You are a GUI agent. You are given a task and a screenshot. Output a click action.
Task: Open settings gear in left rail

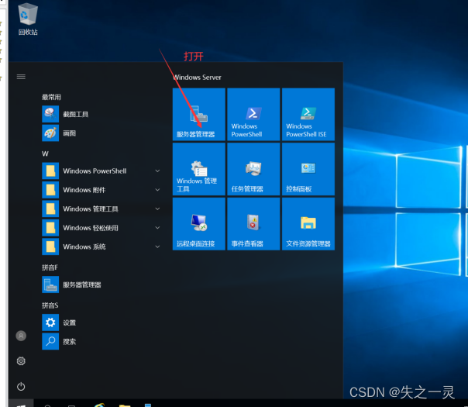pyautogui.click(x=21, y=361)
